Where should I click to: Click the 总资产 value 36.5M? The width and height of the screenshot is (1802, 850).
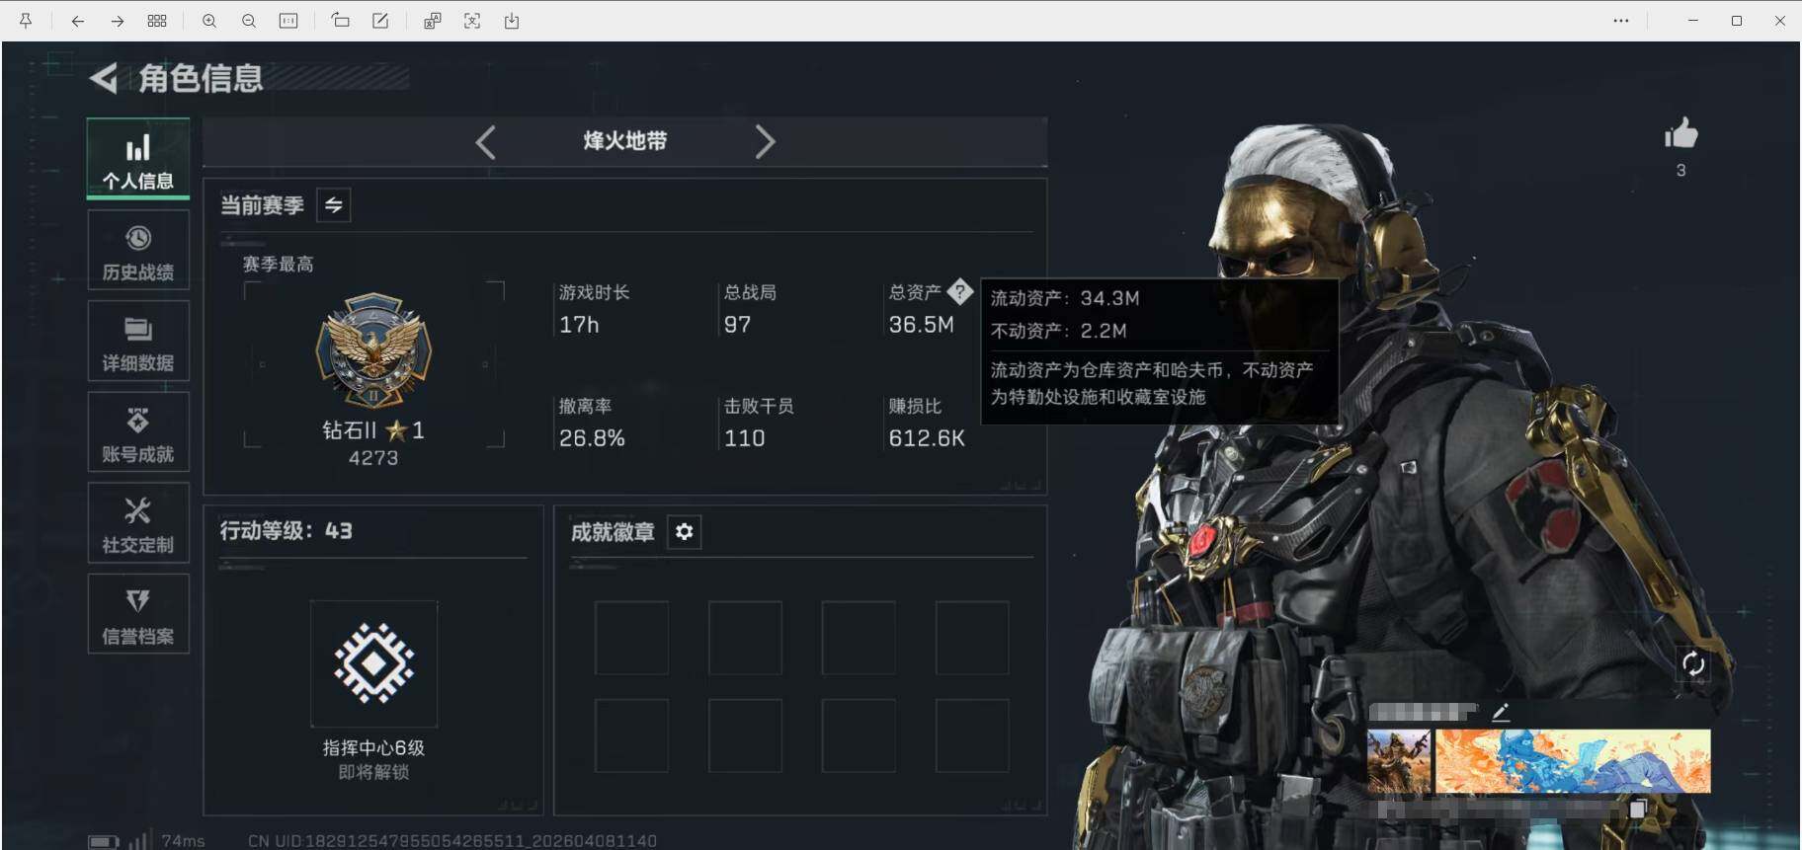(921, 325)
